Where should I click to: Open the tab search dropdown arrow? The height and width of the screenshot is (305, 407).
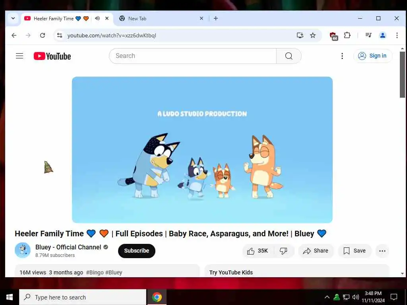(13, 18)
